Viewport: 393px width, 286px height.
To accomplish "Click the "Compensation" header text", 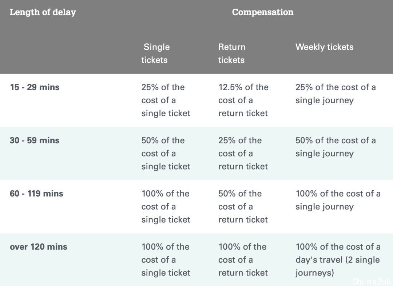I will 262,12.
